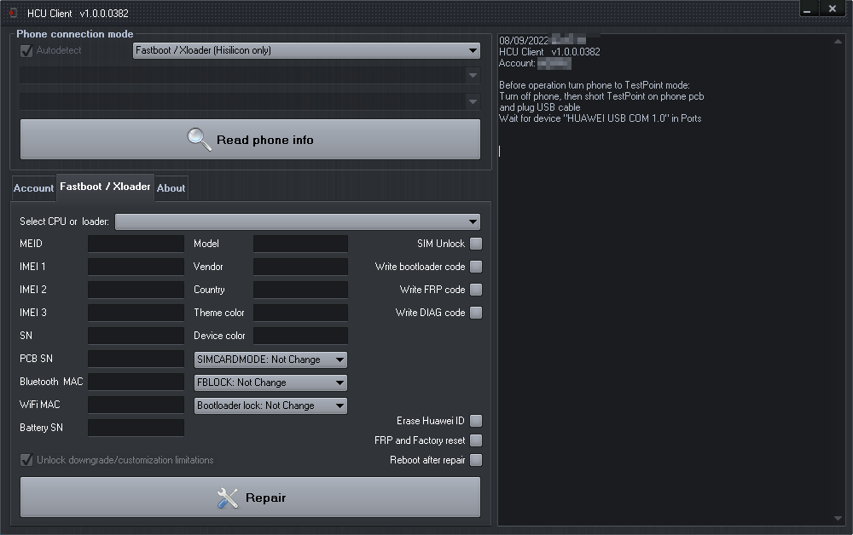Click the Vendor input field

point(300,267)
